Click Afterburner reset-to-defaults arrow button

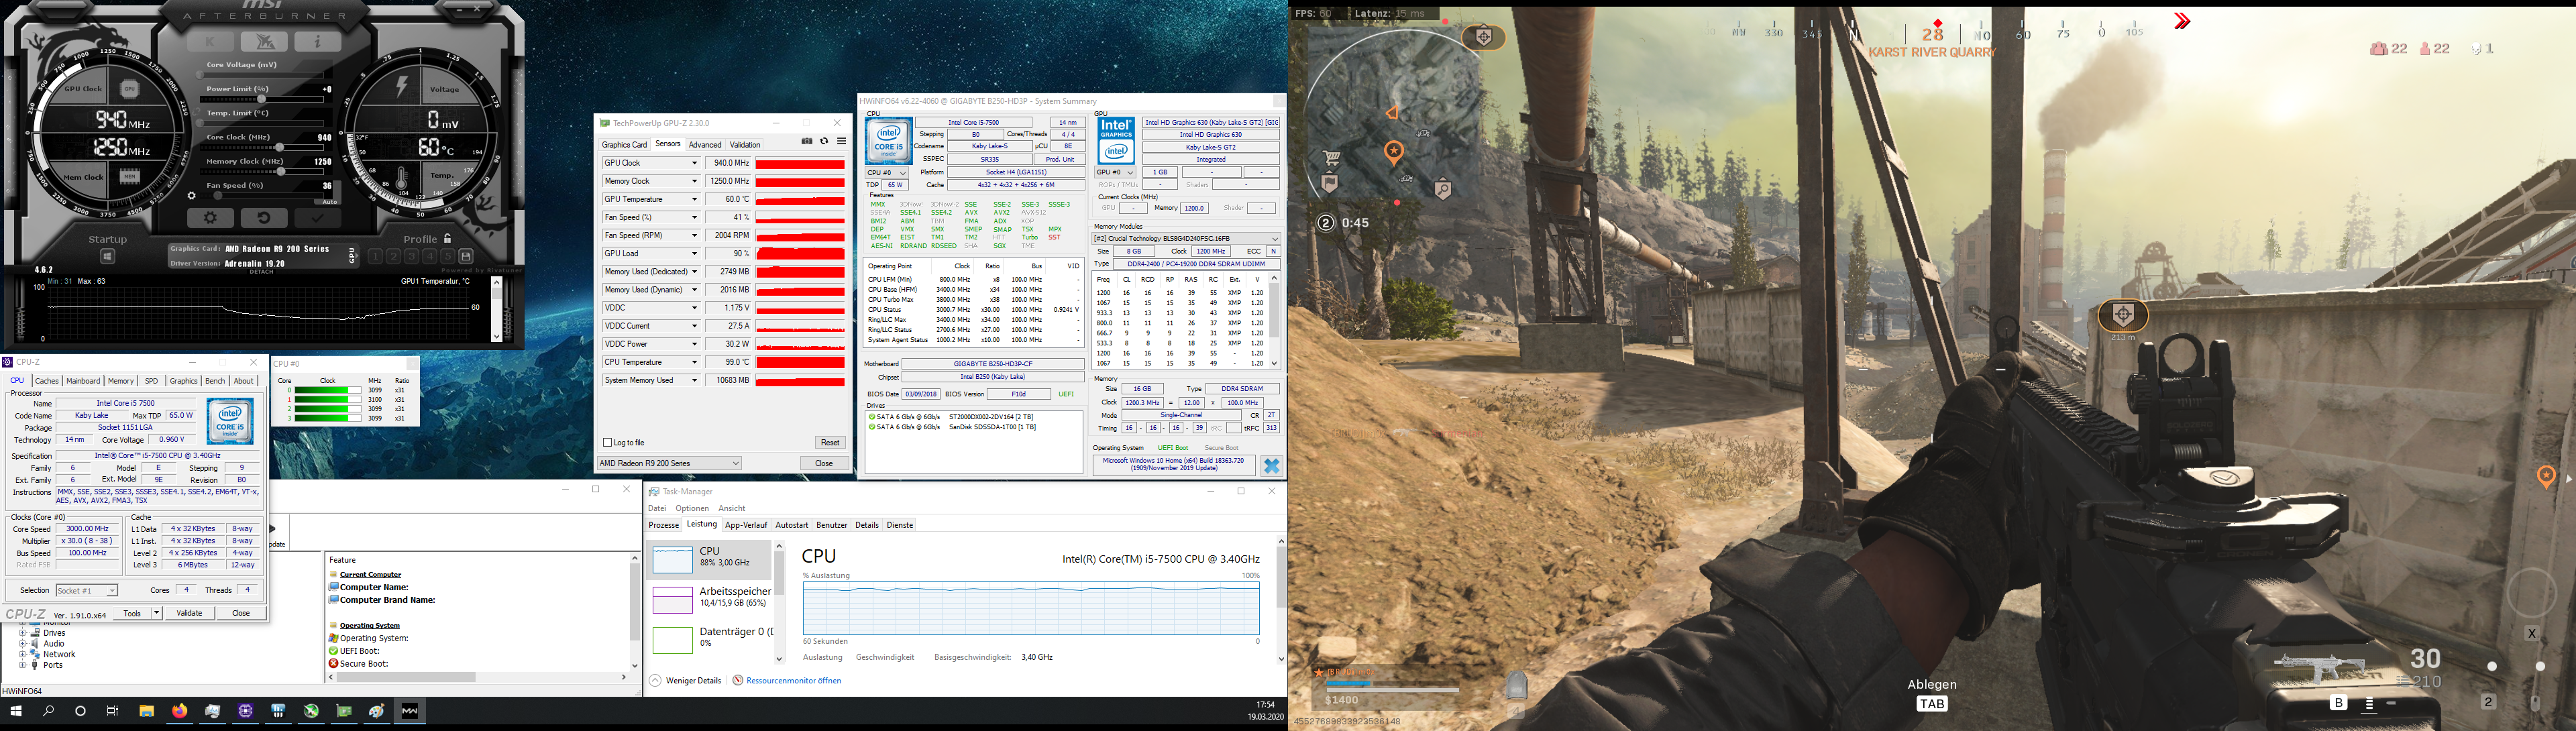pos(264,217)
